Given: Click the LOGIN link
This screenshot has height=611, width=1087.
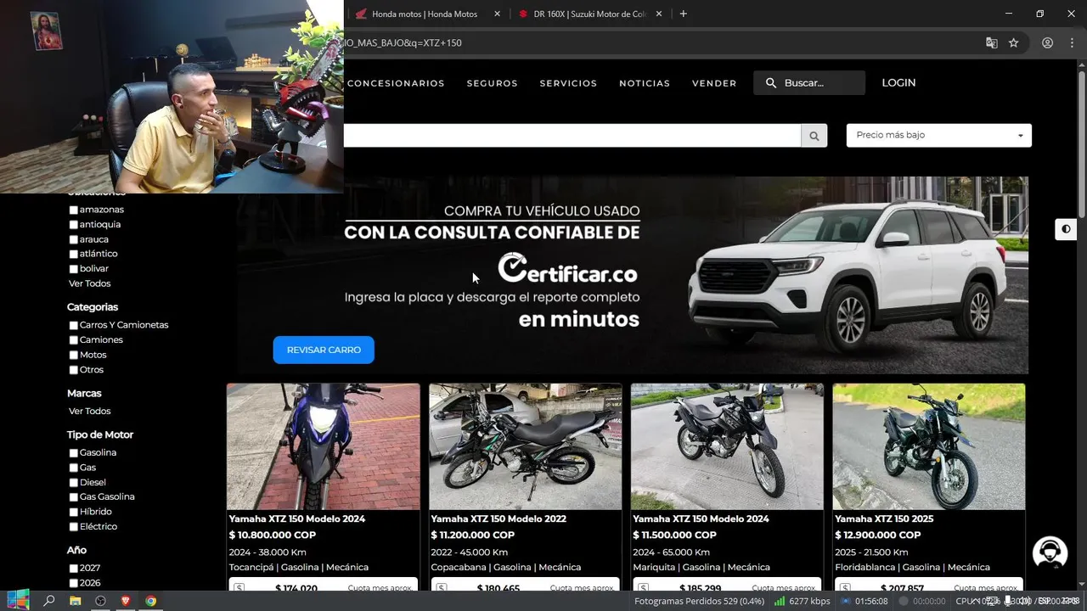Looking at the screenshot, I should point(898,82).
